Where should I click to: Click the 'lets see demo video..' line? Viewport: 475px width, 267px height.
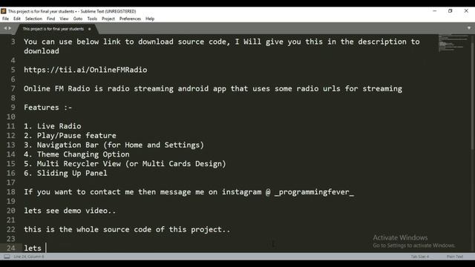pos(70,211)
